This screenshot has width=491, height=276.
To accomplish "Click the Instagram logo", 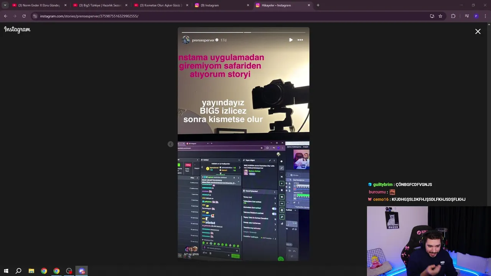I will (x=17, y=30).
